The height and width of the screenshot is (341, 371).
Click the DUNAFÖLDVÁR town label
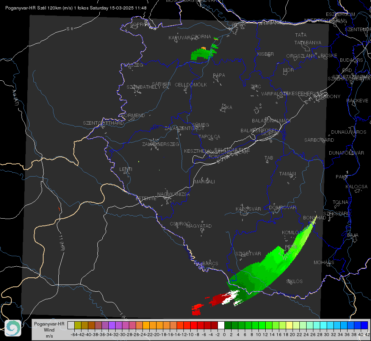(346, 153)
